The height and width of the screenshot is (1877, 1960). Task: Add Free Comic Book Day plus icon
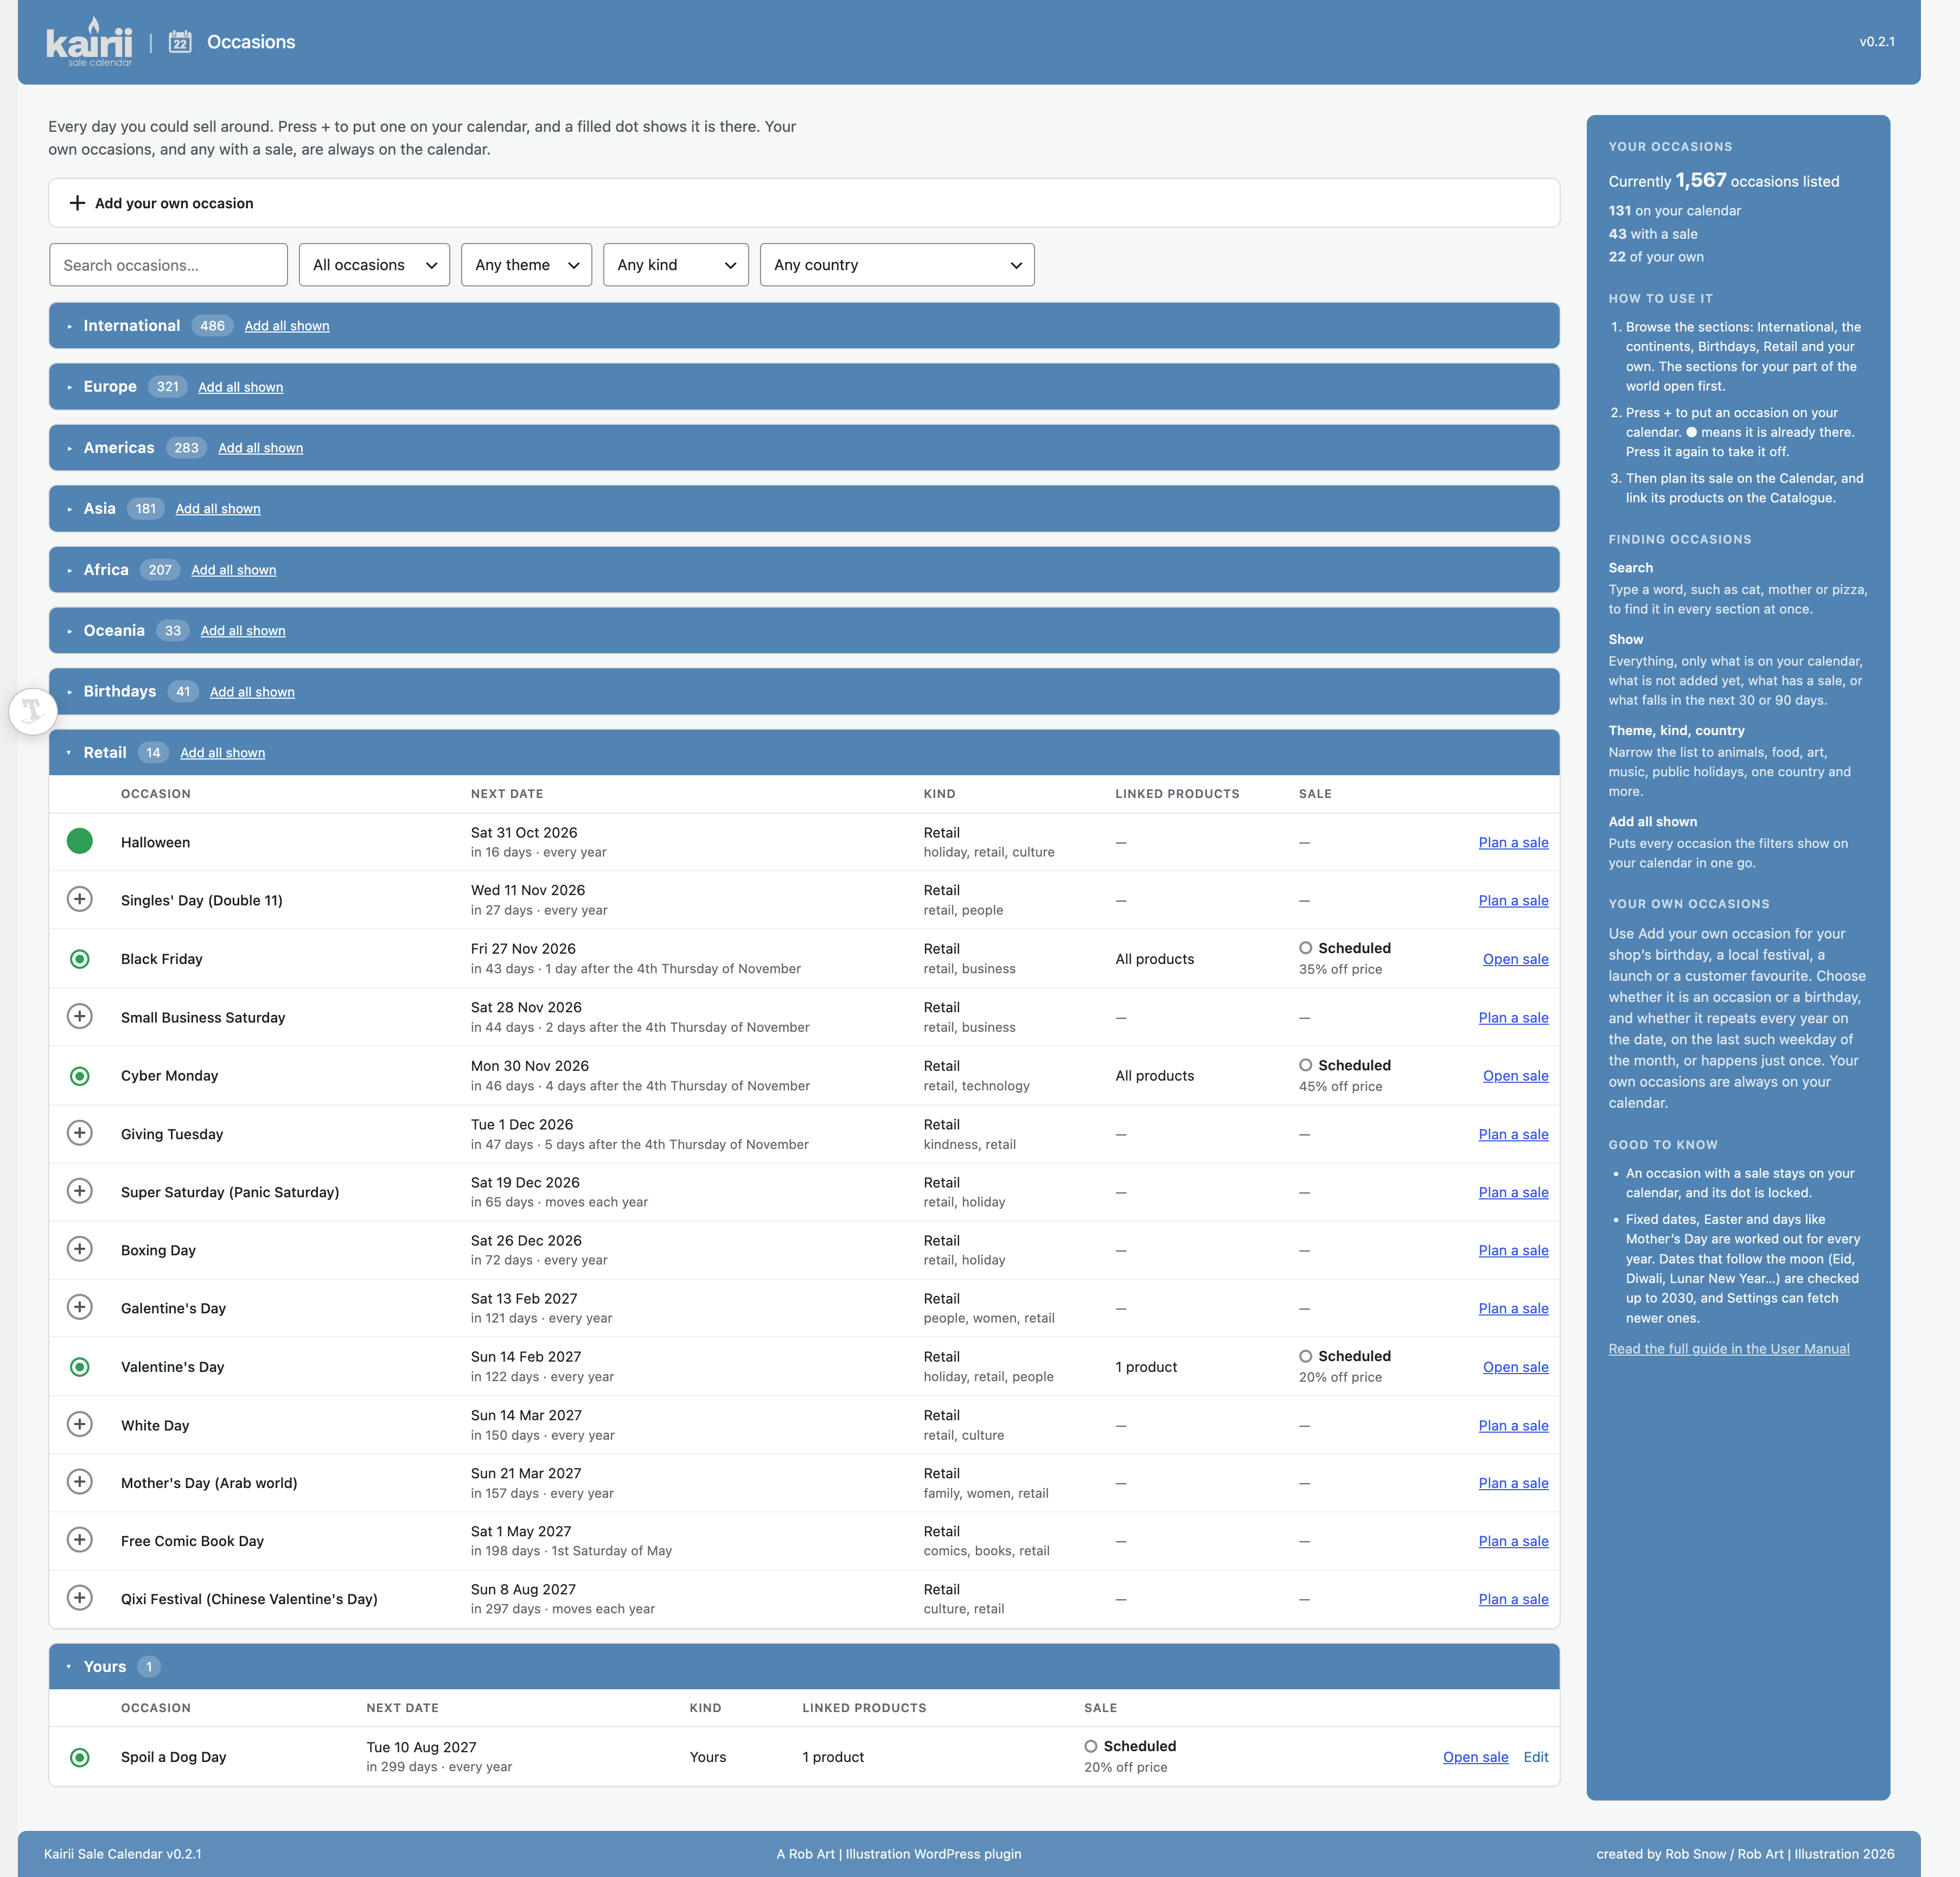[80, 1540]
